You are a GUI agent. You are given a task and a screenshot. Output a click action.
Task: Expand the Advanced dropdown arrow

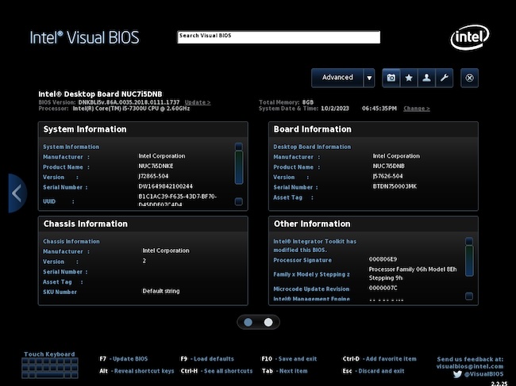369,78
